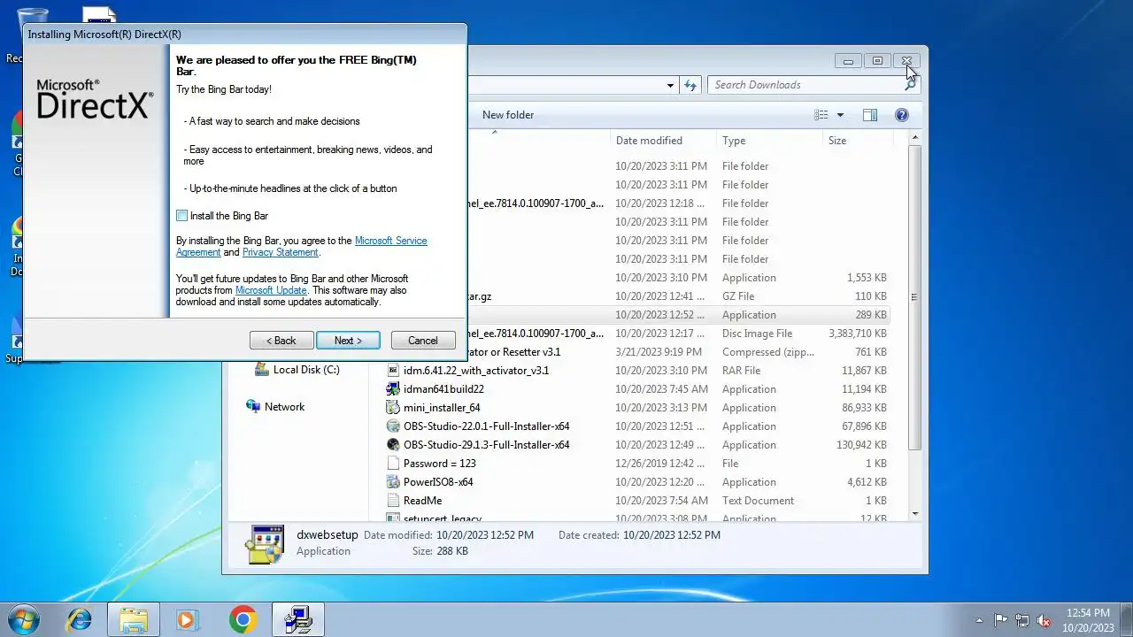Launch Internet Explorer from taskbar
Screen dimensions: 1133x637
(80, 619)
